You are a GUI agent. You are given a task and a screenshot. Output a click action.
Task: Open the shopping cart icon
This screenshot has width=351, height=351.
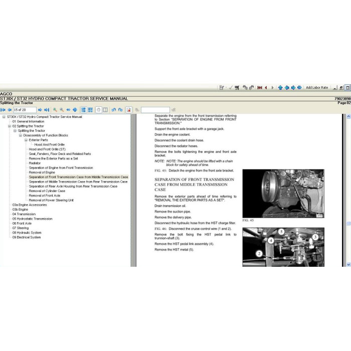pos(237,88)
